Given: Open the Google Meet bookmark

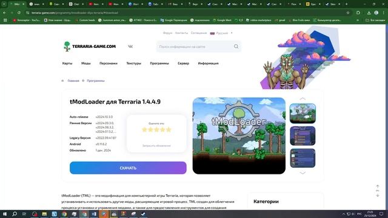Looking at the screenshot, I should coord(222,20).
